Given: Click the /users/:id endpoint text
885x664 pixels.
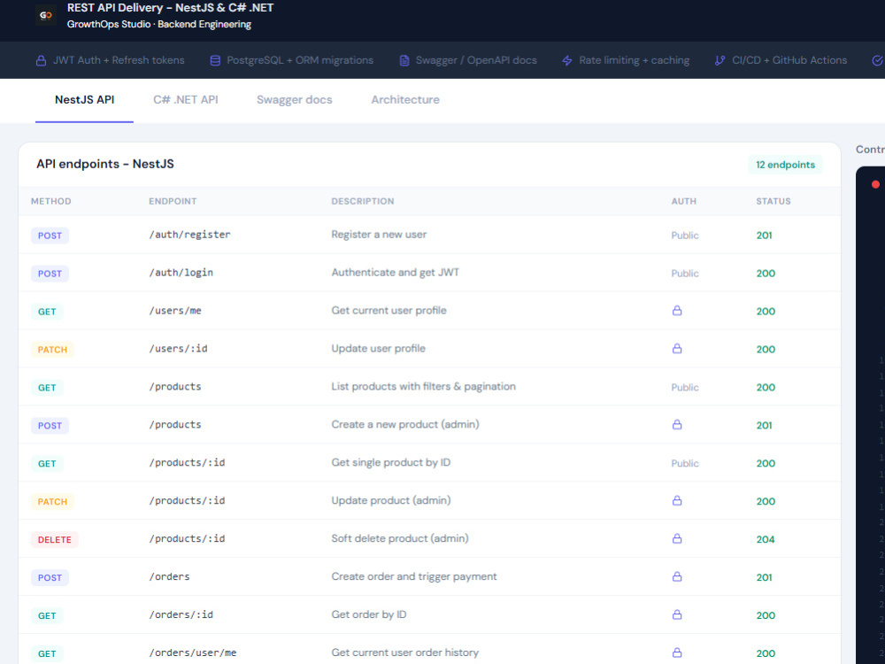Looking at the screenshot, I should coord(179,348).
